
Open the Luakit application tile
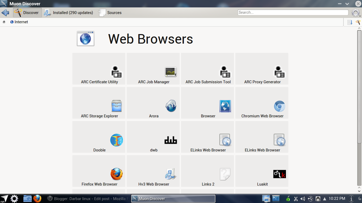tap(262, 171)
